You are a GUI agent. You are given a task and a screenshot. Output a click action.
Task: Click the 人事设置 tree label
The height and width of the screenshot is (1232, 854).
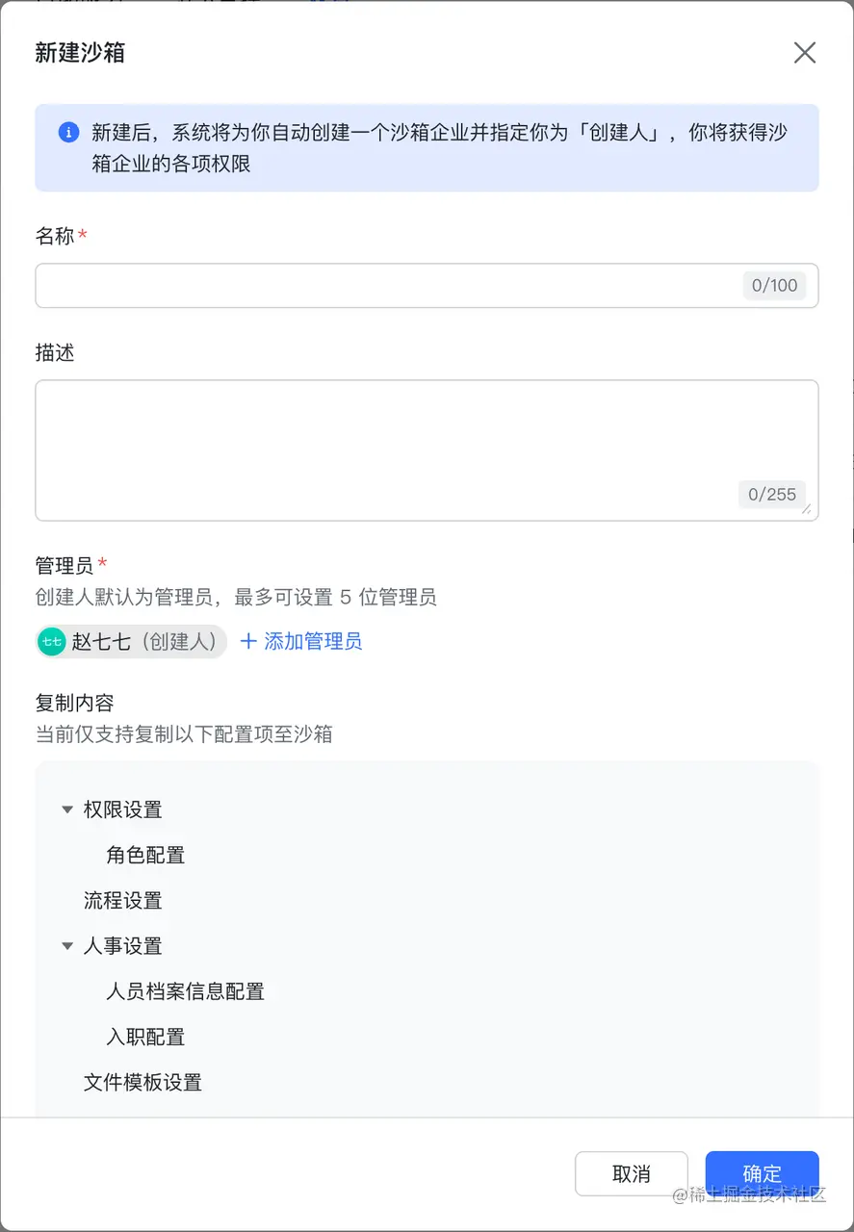(123, 946)
